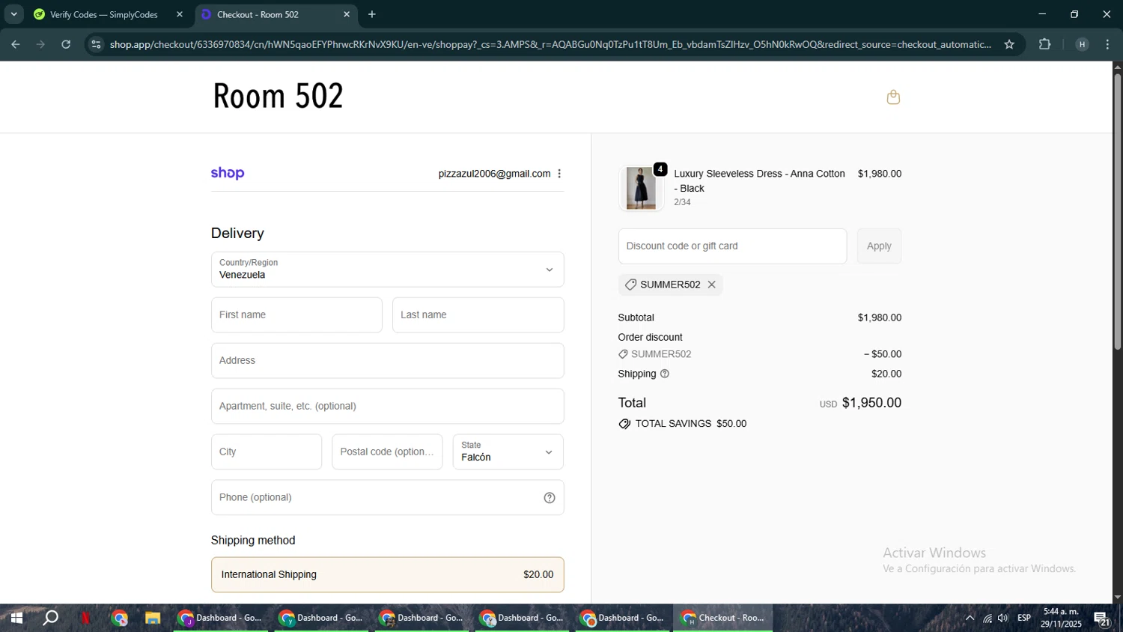Click the TOTAL SAVINGS $50.00 text
This screenshot has height=632, width=1123.
691,424
